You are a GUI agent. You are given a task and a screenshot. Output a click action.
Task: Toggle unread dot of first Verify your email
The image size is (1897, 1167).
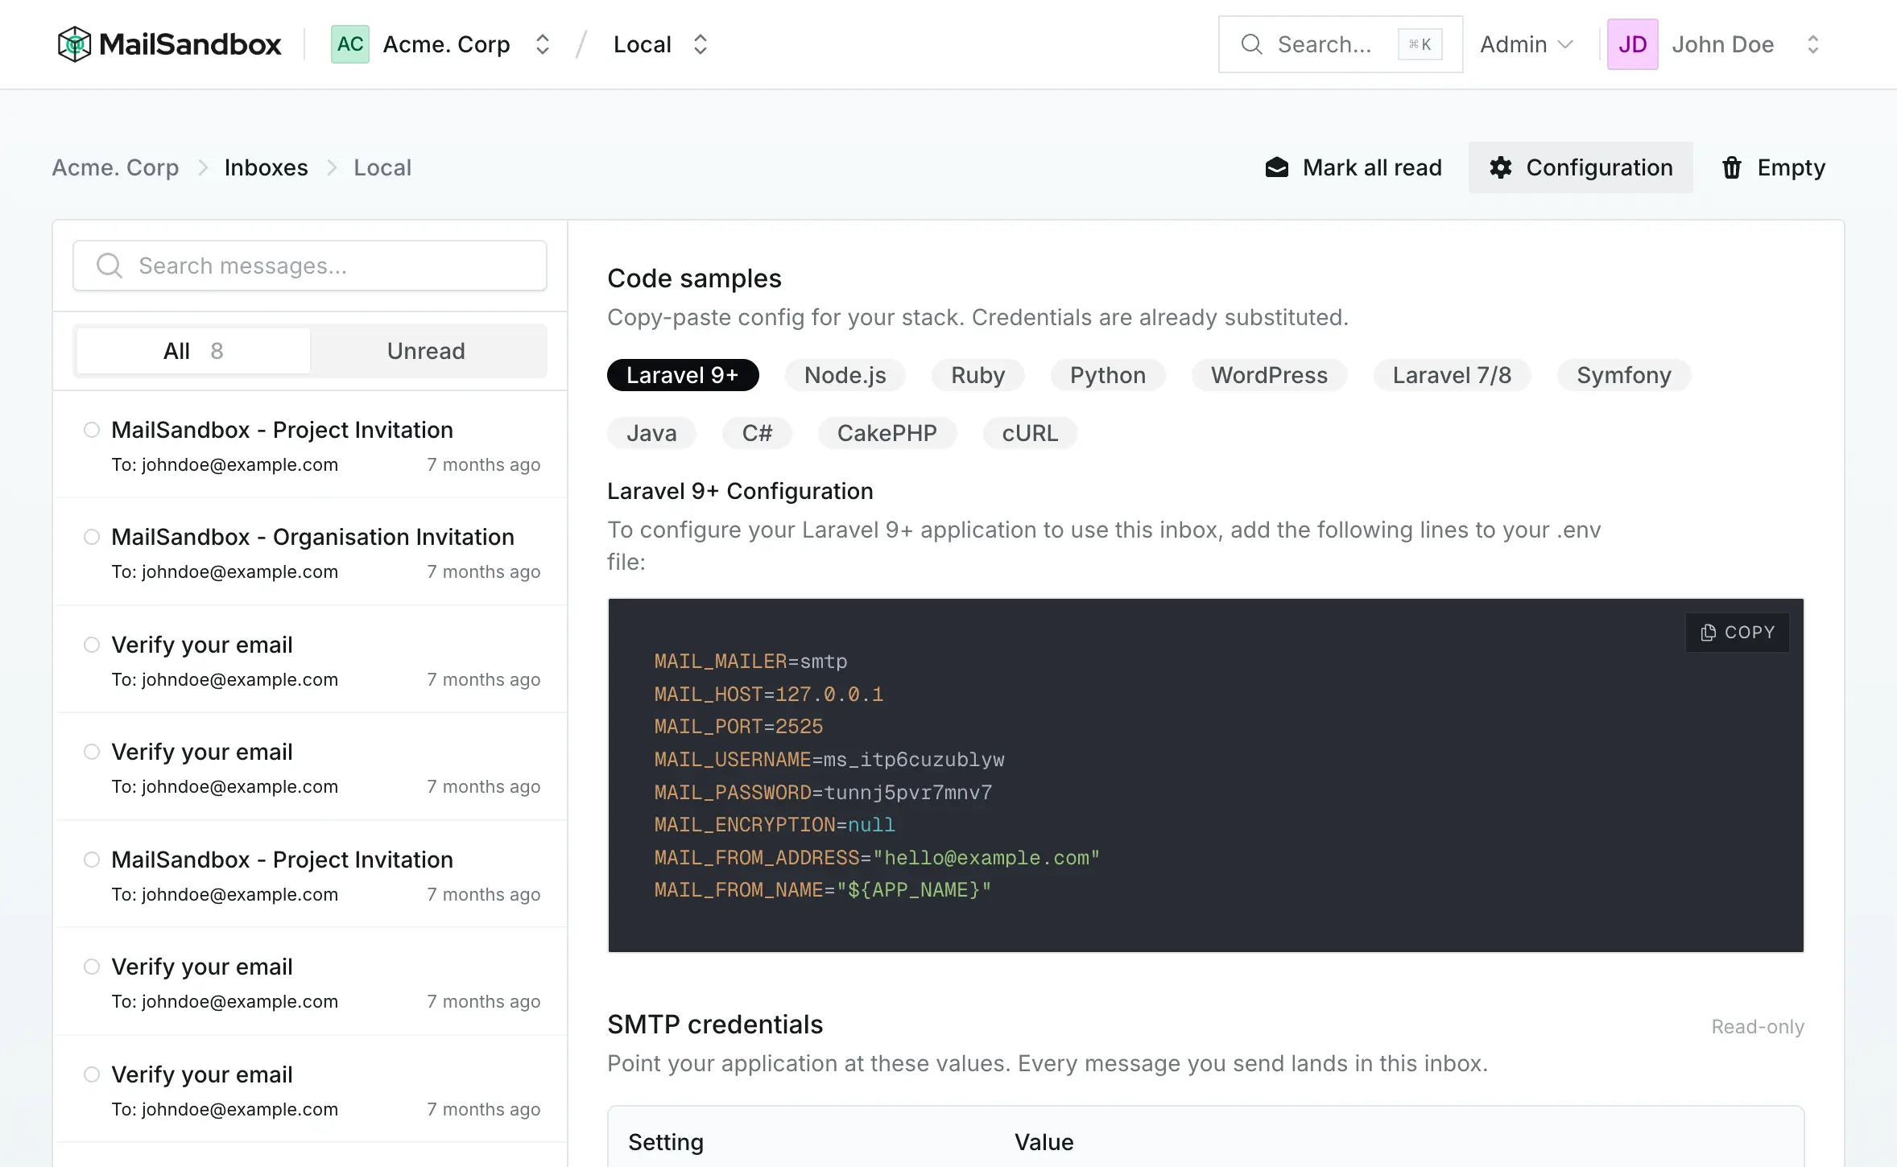coord(92,645)
